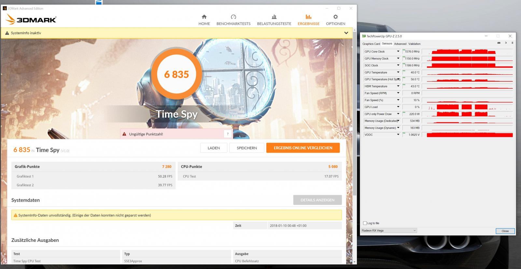Open the Validation tab in GPU-Z
Image resolution: width=521 pixels, height=269 pixels.
click(x=415, y=44)
